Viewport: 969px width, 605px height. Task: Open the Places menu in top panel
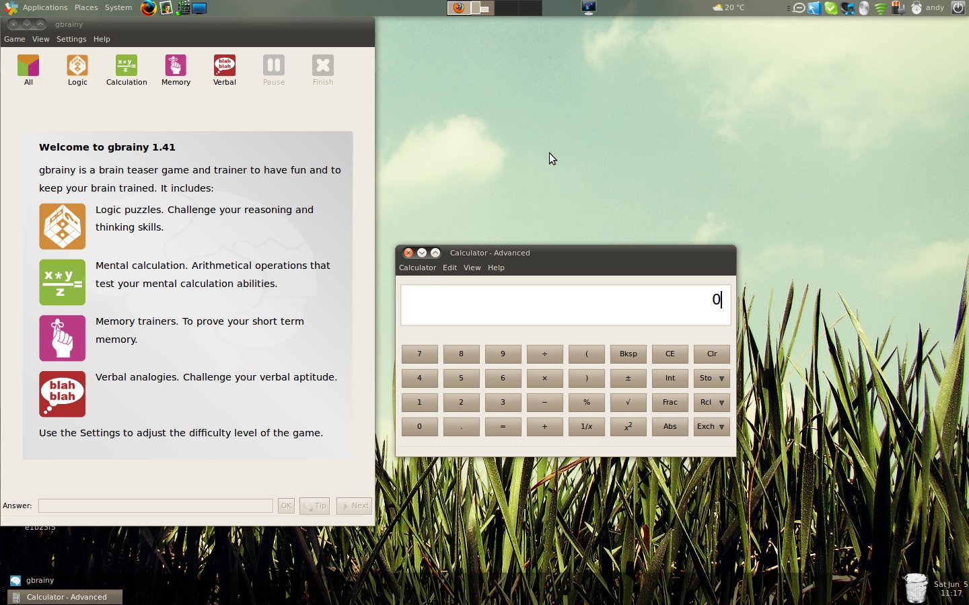click(86, 8)
